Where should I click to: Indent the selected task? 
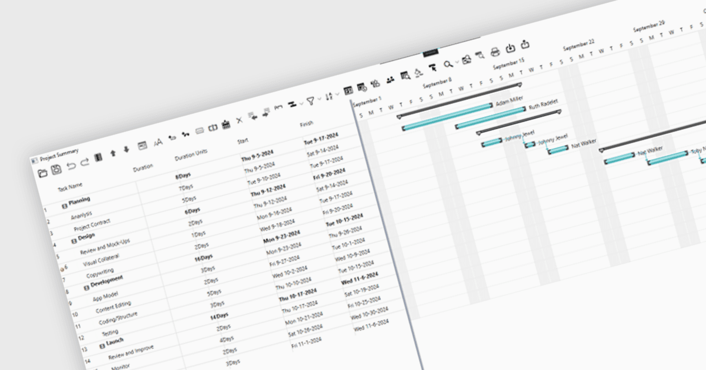(x=265, y=112)
